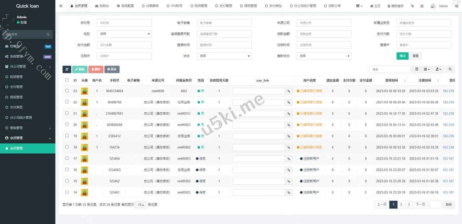The image size is (462, 224).
Task: Click the magnifier search icon beside the table toolbar
Action: click(450, 70)
